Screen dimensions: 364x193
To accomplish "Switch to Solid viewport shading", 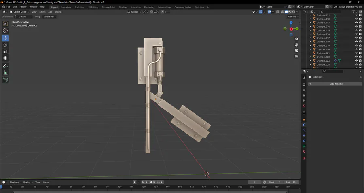I will 286,12.
